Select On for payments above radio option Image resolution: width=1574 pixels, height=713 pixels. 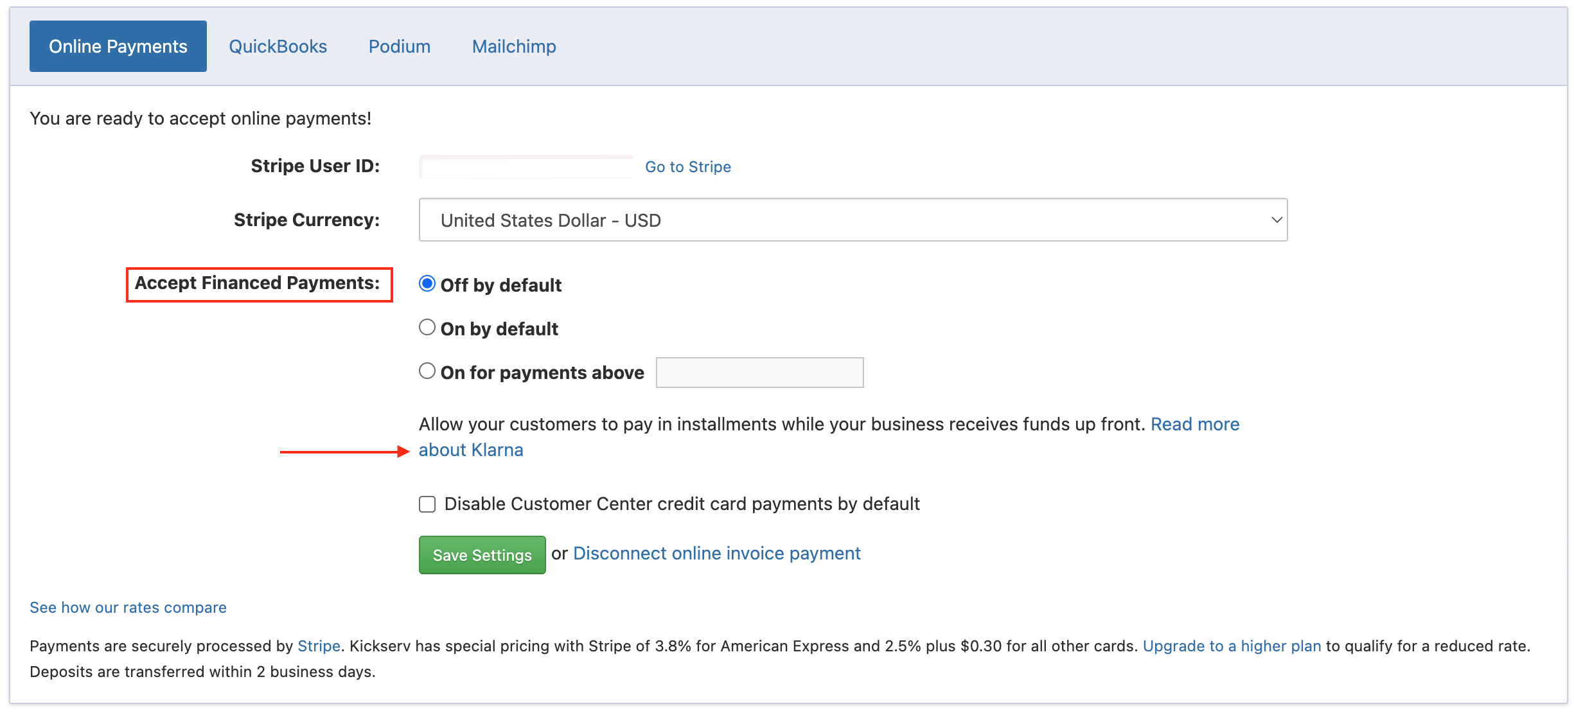[x=427, y=371]
